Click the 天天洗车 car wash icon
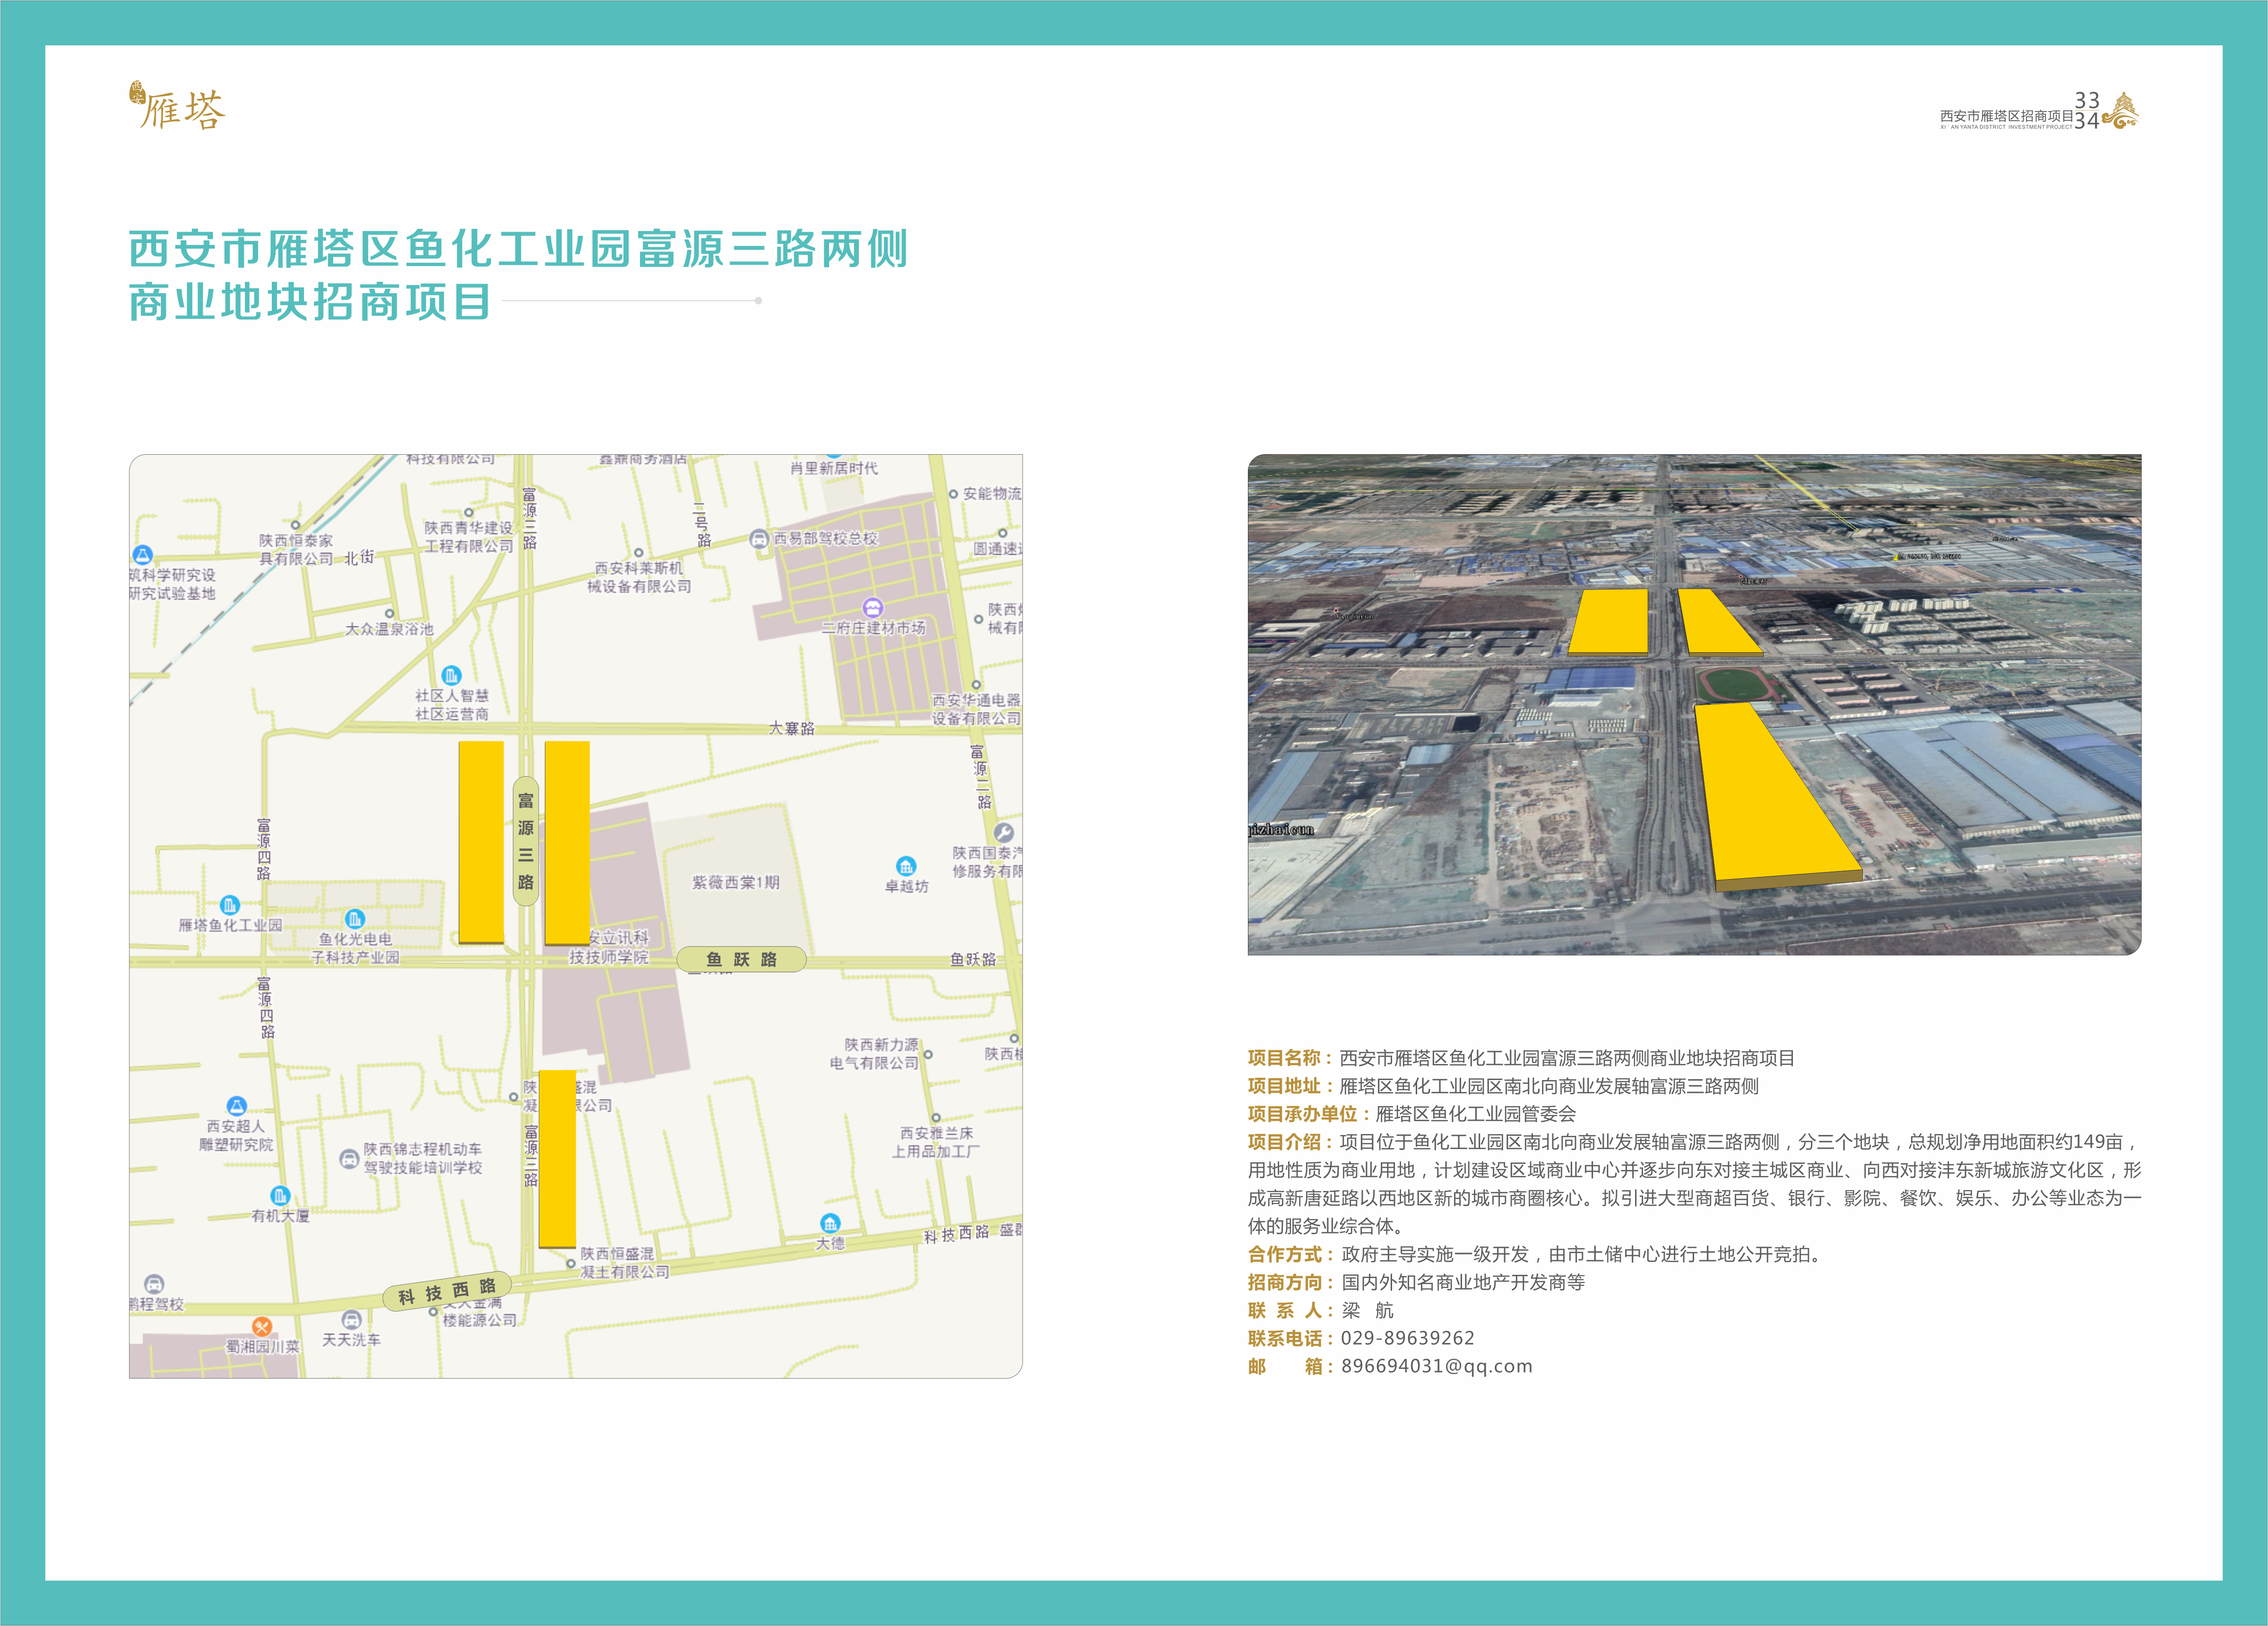2268x1626 pixels. [351, 1320]
